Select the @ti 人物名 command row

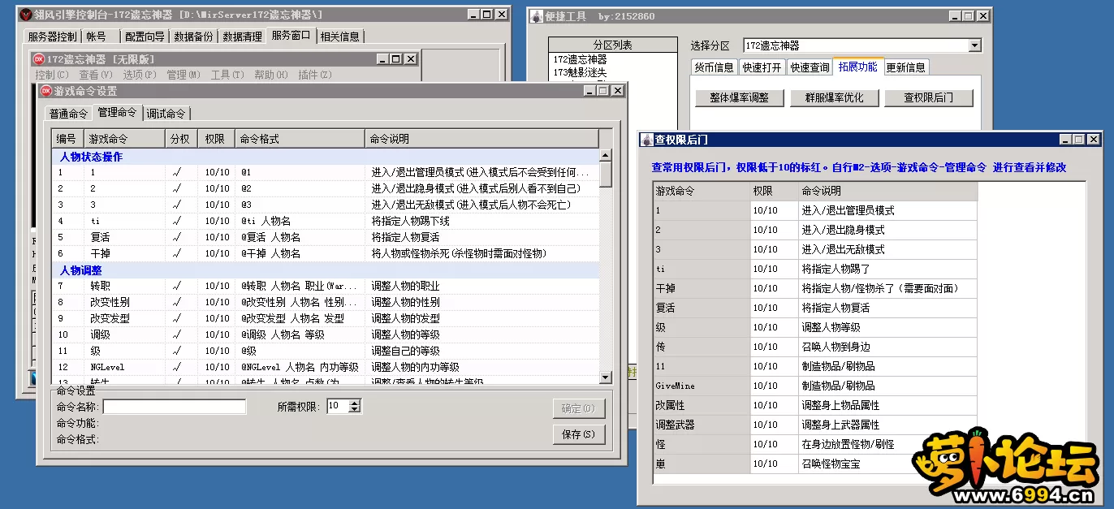pyautogui.click(x=326, y=221)
